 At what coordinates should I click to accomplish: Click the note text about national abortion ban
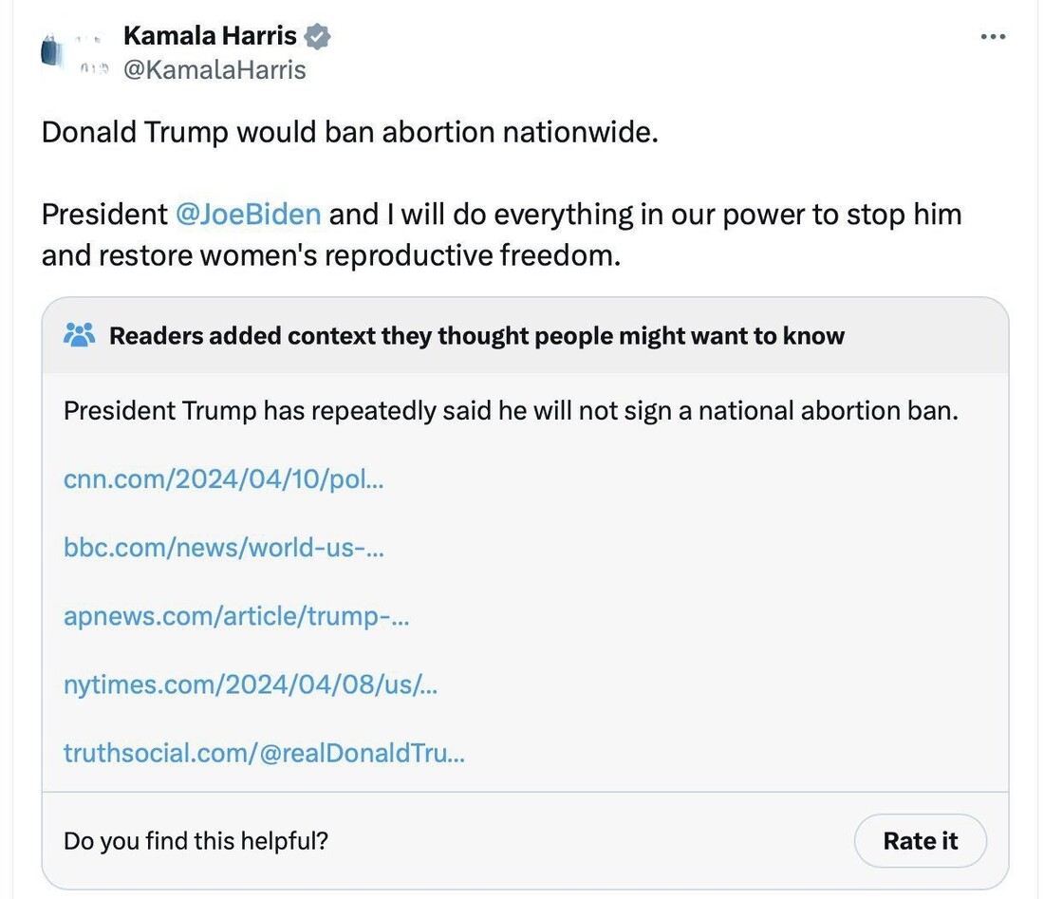[511, 410]
